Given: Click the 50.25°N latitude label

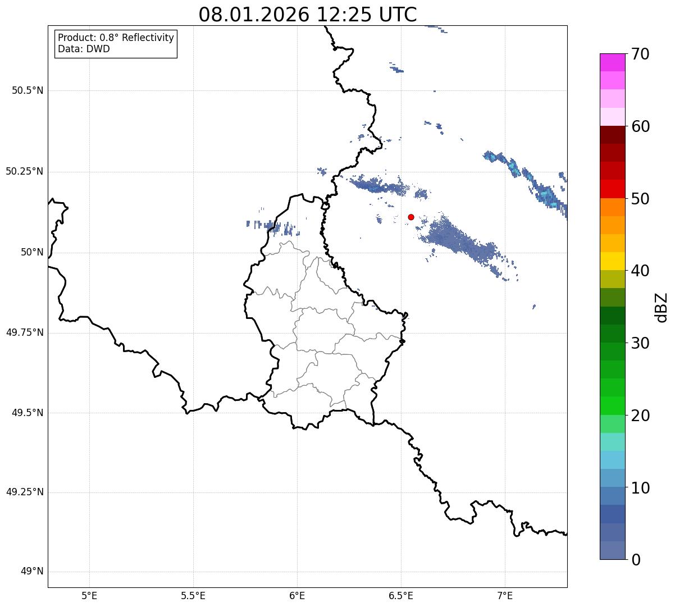Looking at the screenshot, I should [24, 171].
